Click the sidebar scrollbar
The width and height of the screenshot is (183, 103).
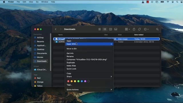tap(51, 52)
